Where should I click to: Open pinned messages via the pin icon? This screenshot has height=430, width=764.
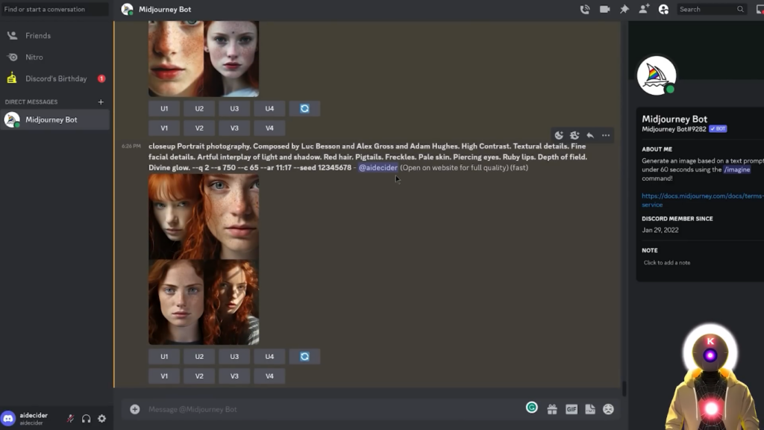[x=624, y=10]
